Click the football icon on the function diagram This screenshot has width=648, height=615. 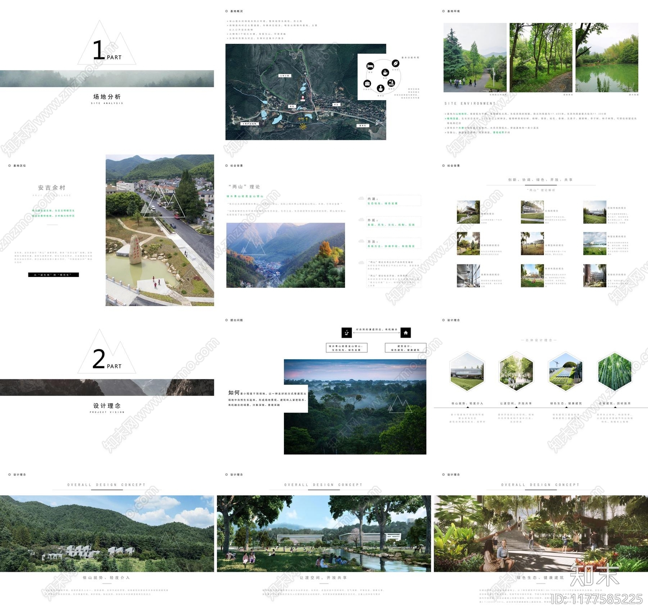[x=395, y=63]
